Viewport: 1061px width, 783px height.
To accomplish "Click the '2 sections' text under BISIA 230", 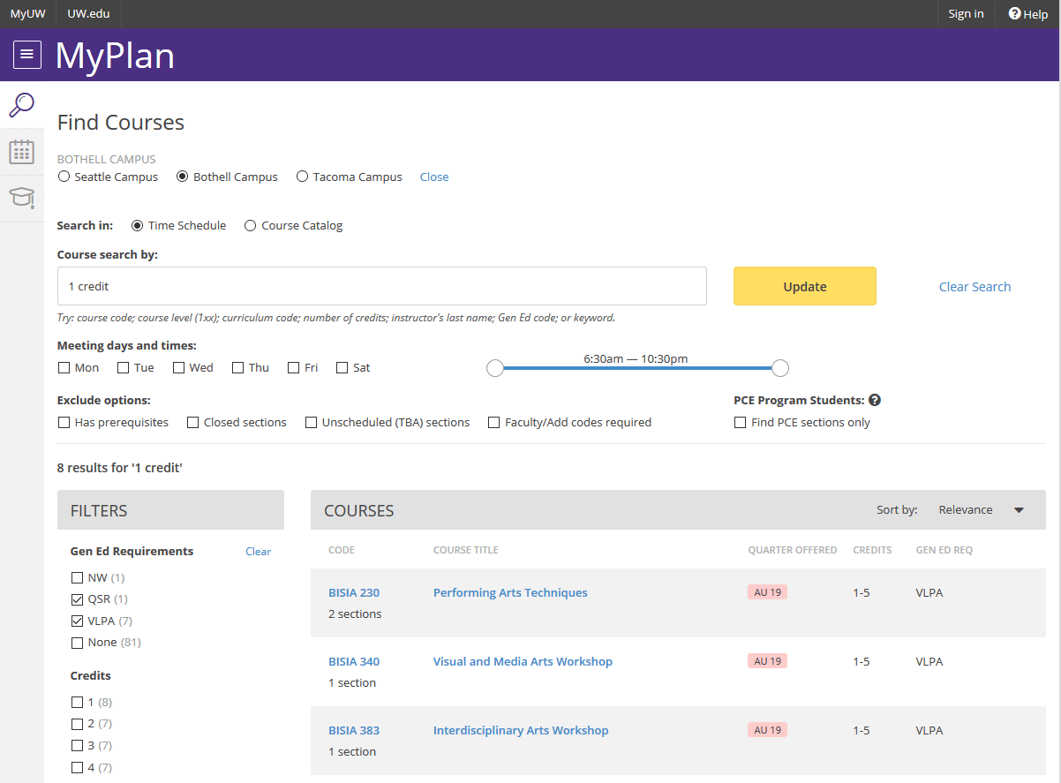I will tap(355, 614).
